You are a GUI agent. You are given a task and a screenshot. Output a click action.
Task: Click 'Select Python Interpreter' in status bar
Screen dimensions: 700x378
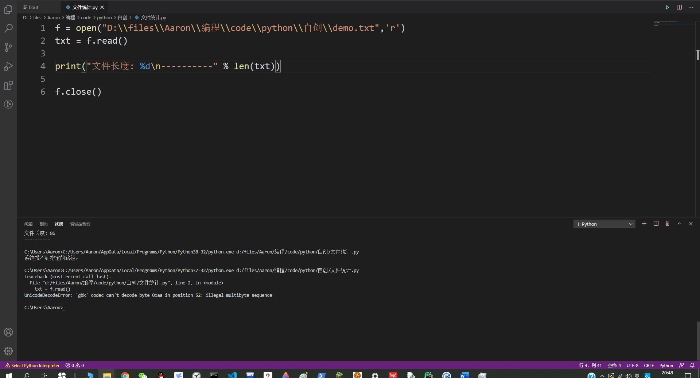point(32,365)
